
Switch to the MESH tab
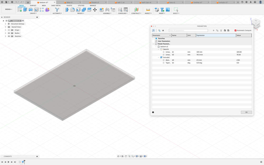click(44, 6)
